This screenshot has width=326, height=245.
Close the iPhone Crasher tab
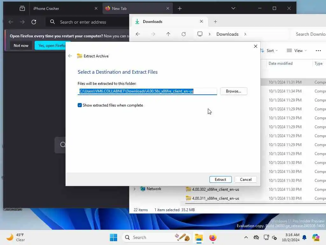[96, 8]
